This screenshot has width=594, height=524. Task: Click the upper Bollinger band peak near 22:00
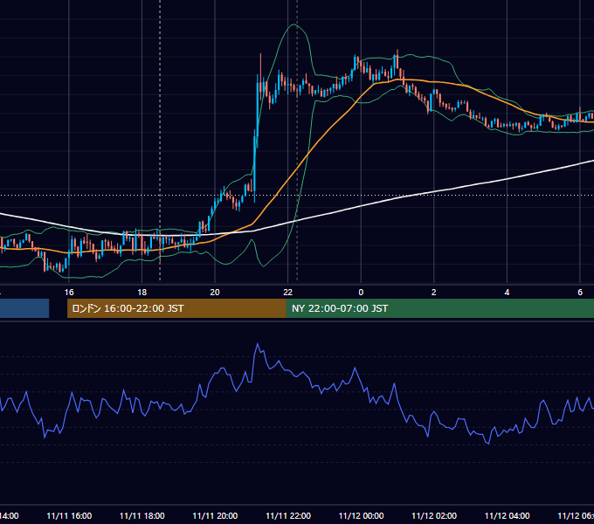pyautogui.click(x=294, y=24)
